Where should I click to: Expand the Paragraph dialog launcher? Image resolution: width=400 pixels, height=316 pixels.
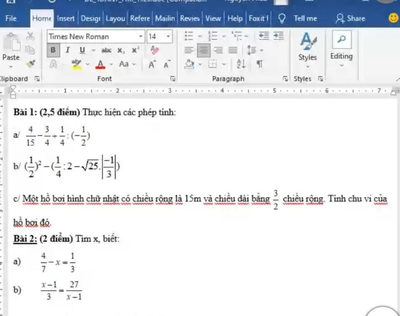coord(285,79)
